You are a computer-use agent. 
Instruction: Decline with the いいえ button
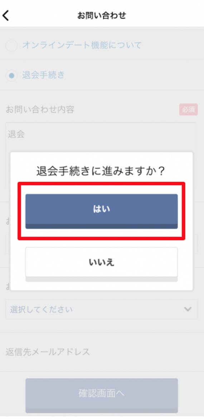pos(102,264)
